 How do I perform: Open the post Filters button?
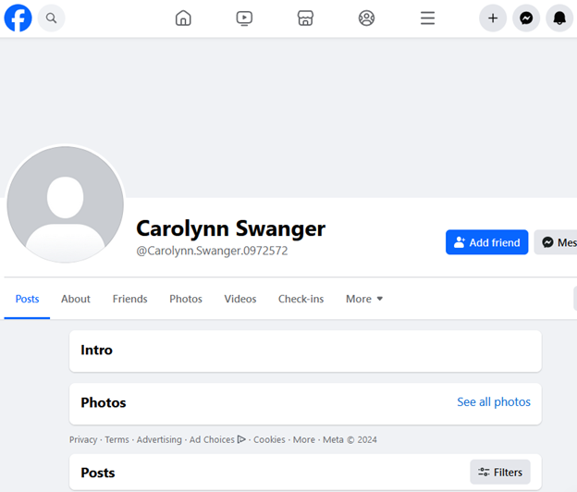pos(500,472)
